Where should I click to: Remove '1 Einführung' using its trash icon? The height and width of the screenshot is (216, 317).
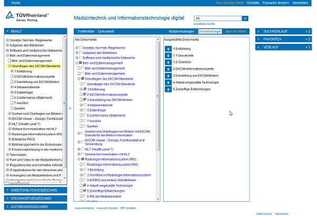[168, 49]
